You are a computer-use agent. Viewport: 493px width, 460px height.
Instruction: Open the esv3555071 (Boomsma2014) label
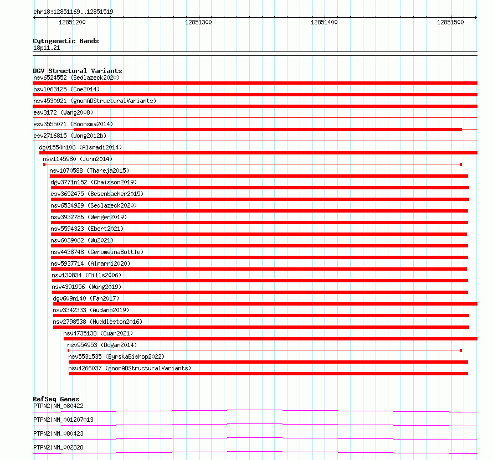tap(73, 124)
